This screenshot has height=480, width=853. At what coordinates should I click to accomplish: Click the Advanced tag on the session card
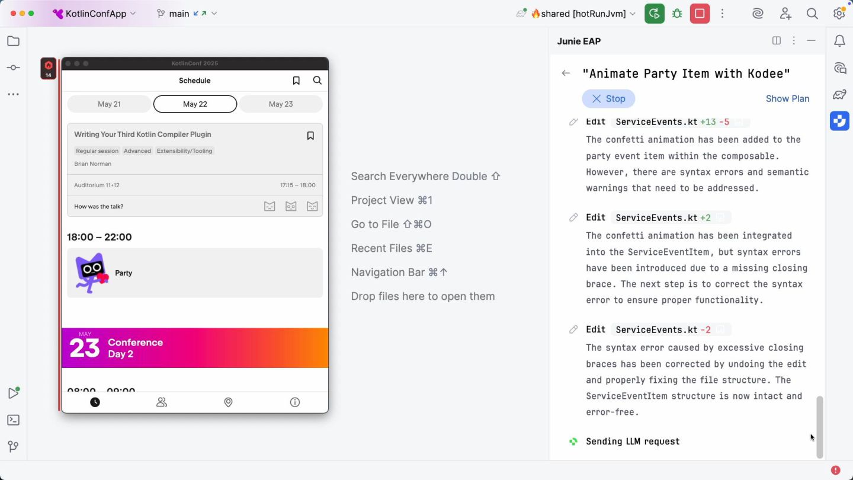[137, 151]
